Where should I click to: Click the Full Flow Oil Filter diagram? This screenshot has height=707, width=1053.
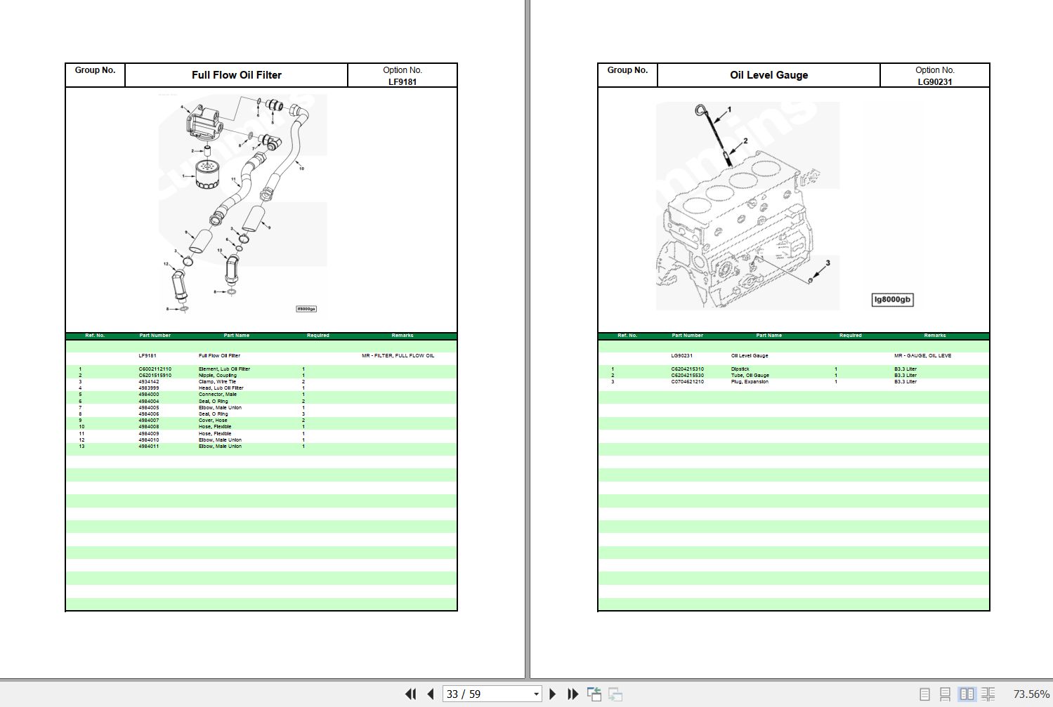coord(242,204)
